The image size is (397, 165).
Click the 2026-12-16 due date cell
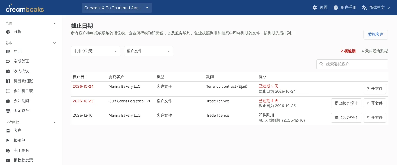click(x=83, y=115)
